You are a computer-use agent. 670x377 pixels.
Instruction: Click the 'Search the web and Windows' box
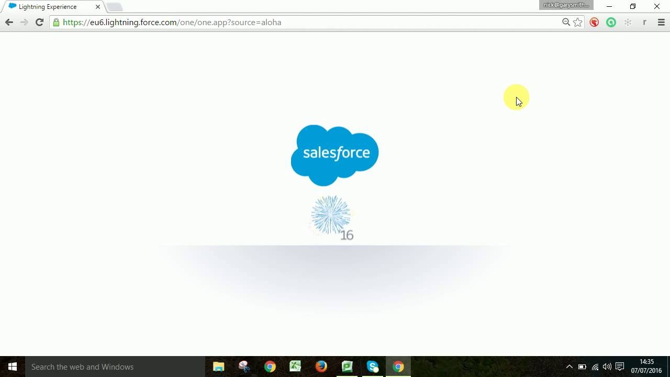click(115, 367)
